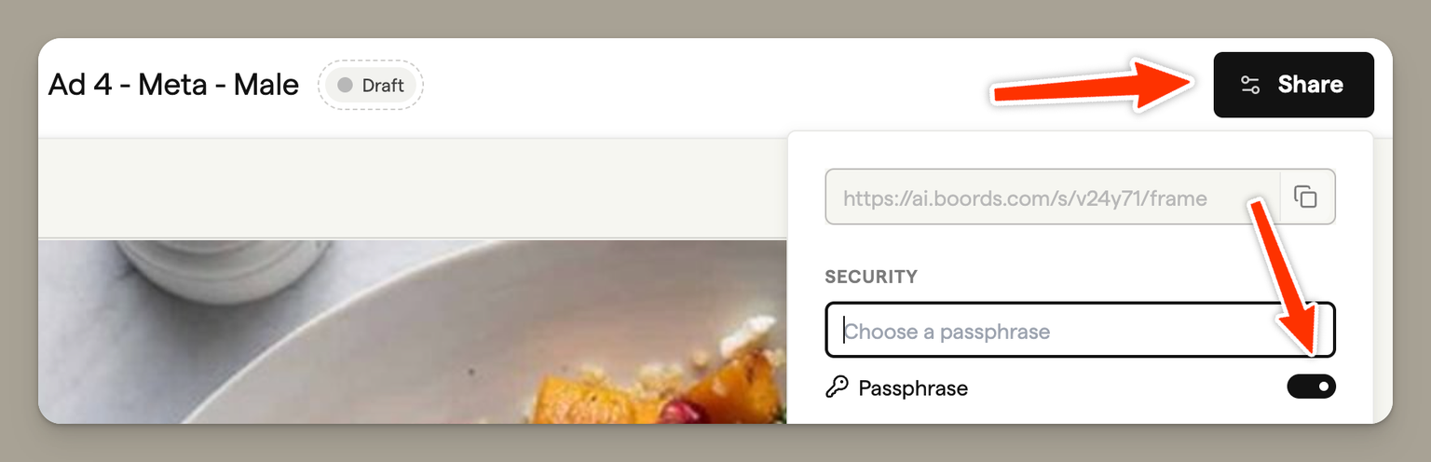Click the sliders icon inside Share button
The height and width of the screenshot is (462, 1431).
pos(1250,86)
